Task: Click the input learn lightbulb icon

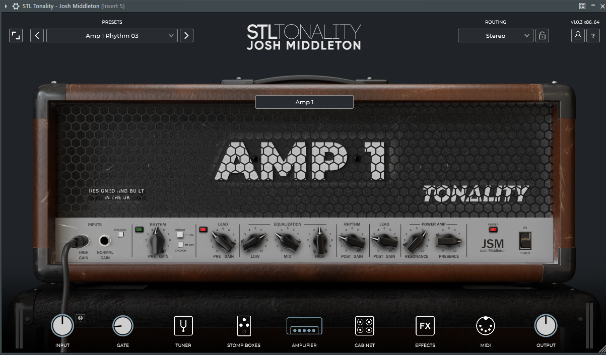Action: [x=80, y=318]
